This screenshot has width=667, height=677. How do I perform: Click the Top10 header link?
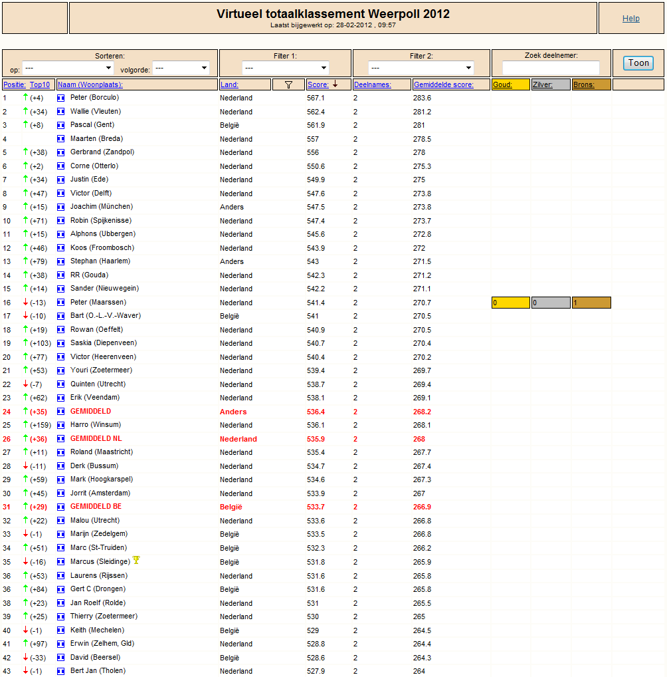[x=40, y=84]
